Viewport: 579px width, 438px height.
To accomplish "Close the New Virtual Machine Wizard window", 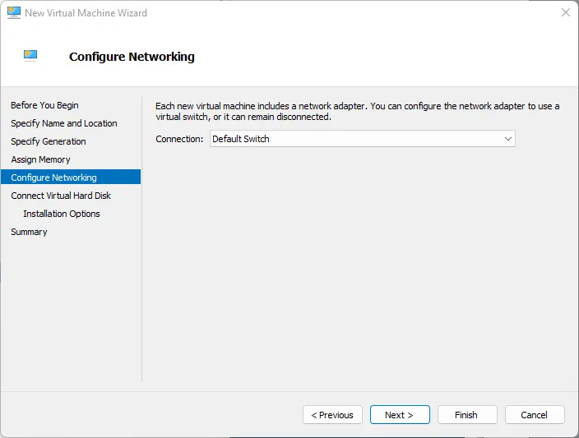I will click(x=565, y=13).
